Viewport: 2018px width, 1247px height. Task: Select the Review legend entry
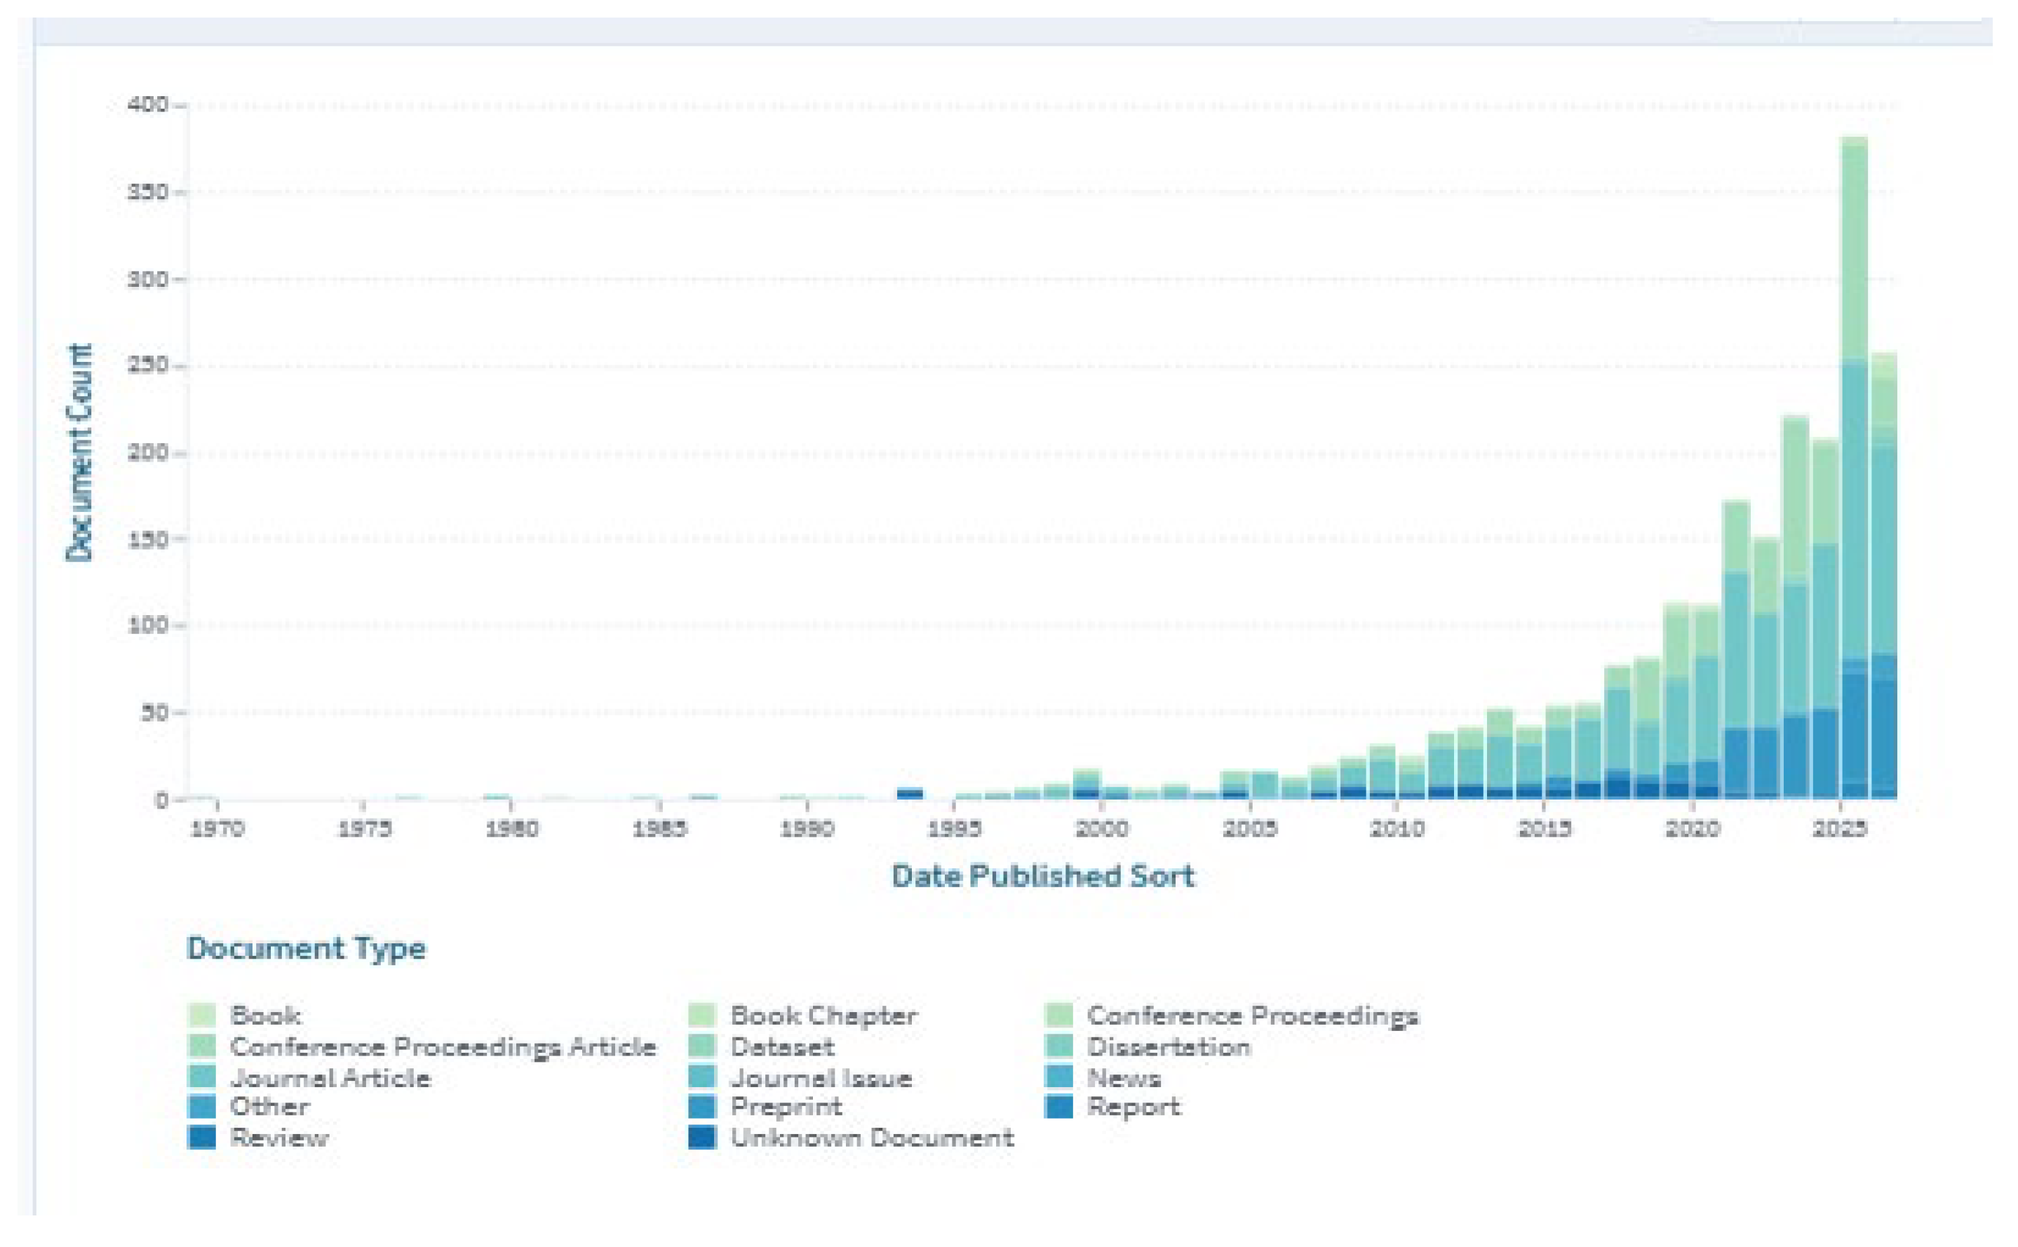(258, 1138)
